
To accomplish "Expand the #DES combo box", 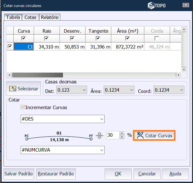I will pyautogui.click(x=101, y=119).
